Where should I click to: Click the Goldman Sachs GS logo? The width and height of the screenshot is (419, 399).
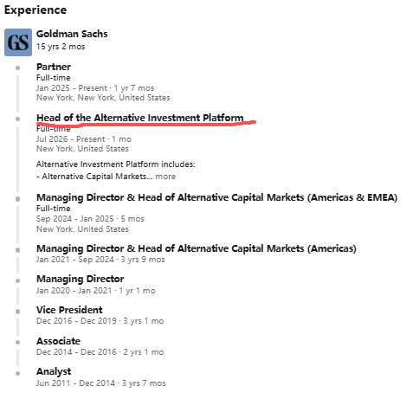click(x=18, y=42)
